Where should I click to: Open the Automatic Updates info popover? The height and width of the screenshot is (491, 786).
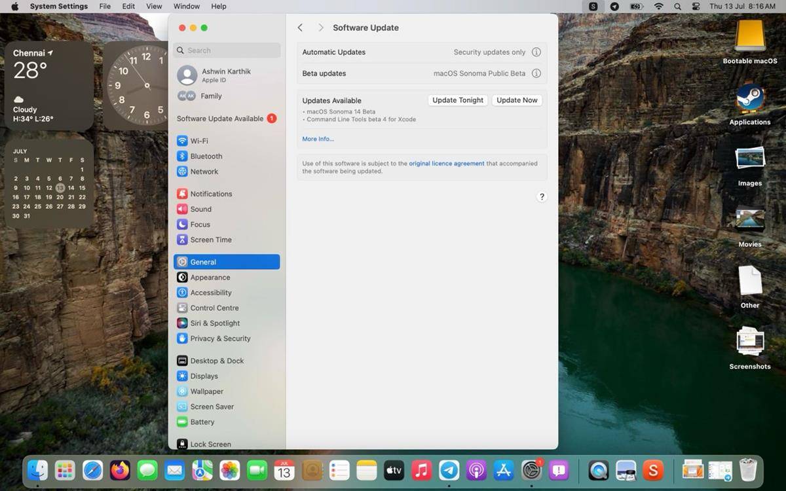coord(536,52)
